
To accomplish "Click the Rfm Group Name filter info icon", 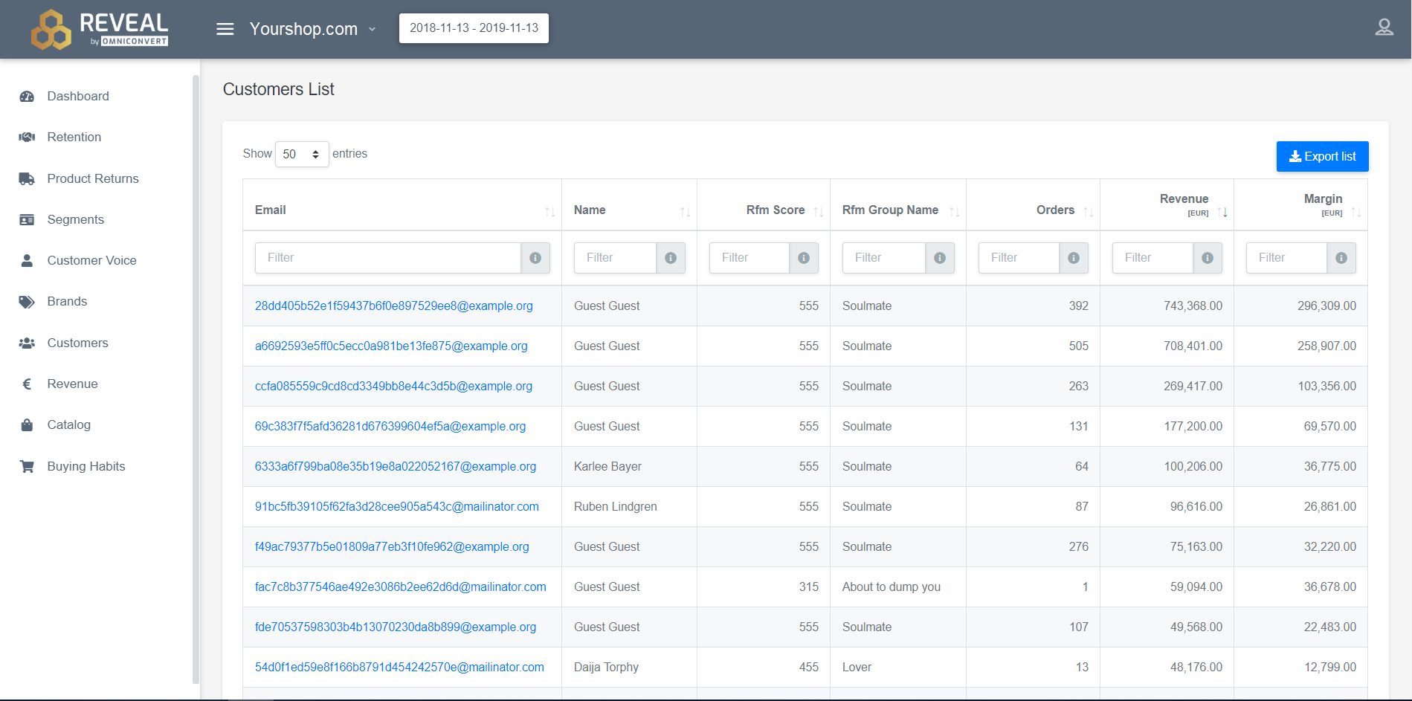I will tap(940, 258).
